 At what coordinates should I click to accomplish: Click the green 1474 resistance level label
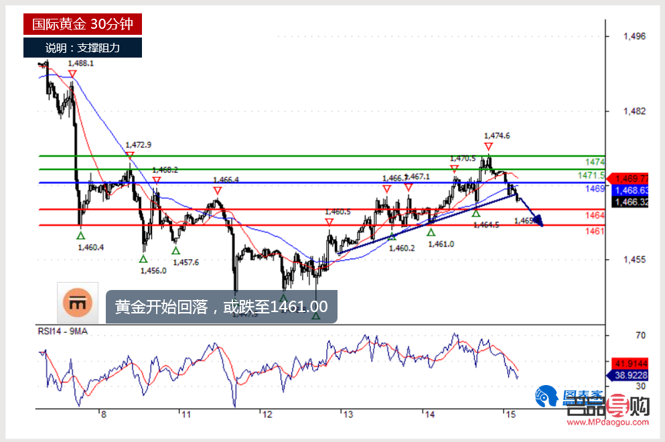click(595, 162)
